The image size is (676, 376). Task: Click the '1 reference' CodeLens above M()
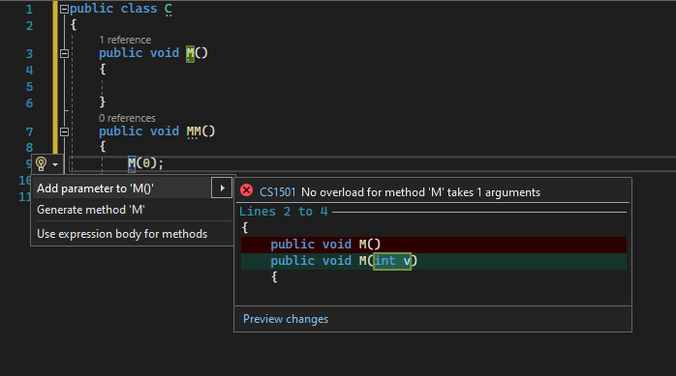125,40
